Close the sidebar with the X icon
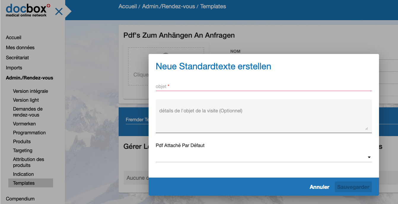Viewport: 398px width, 204px height. click(59, 12)
